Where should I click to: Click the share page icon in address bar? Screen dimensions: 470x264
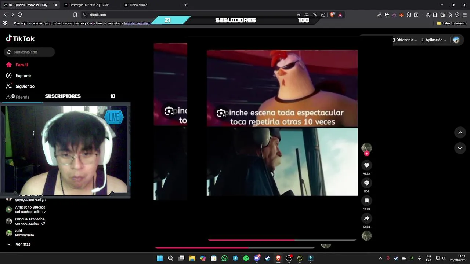coord(323,15)
